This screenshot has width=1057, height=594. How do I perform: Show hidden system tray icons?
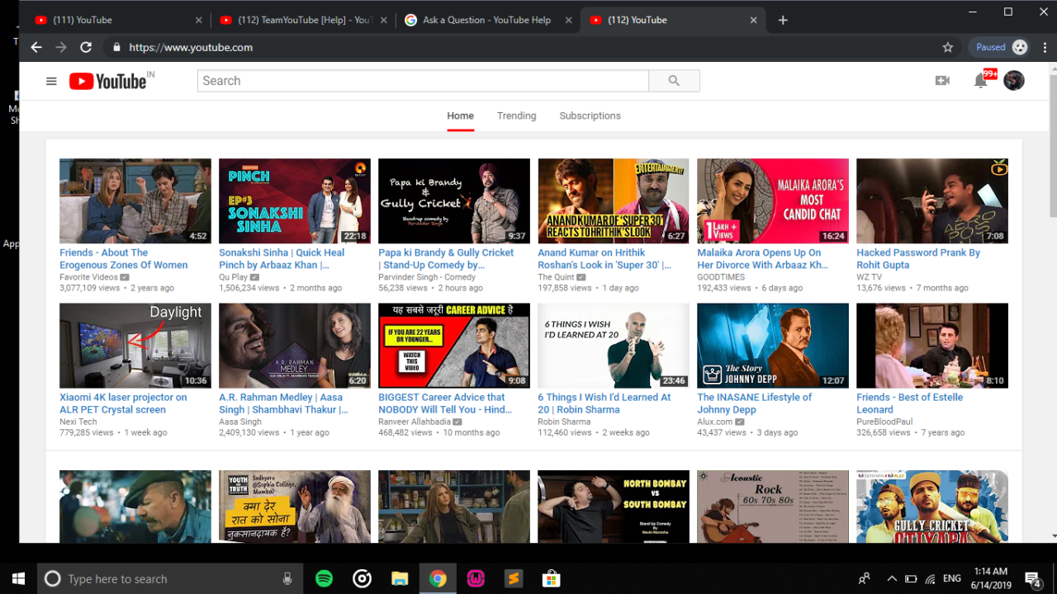(890, 579)
